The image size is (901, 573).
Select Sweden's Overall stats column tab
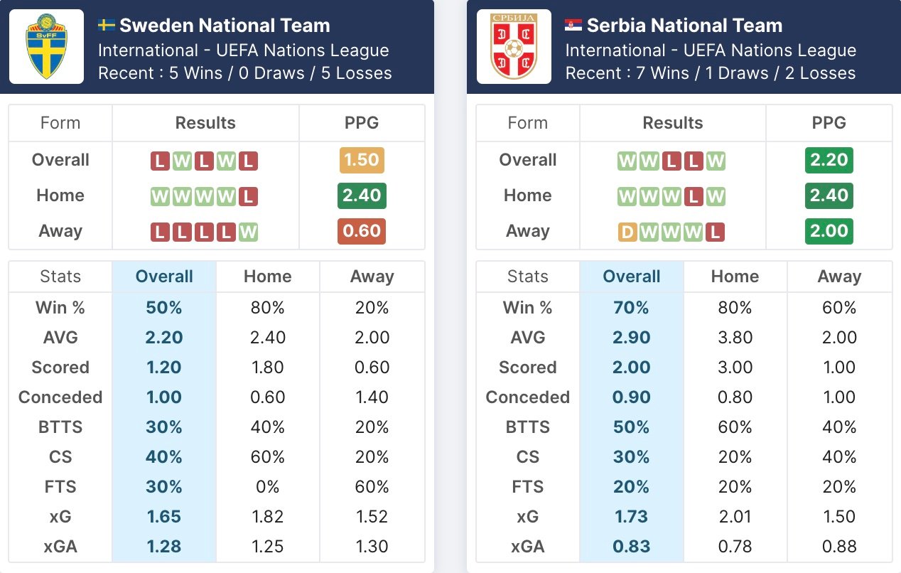(x=164, y=277)
